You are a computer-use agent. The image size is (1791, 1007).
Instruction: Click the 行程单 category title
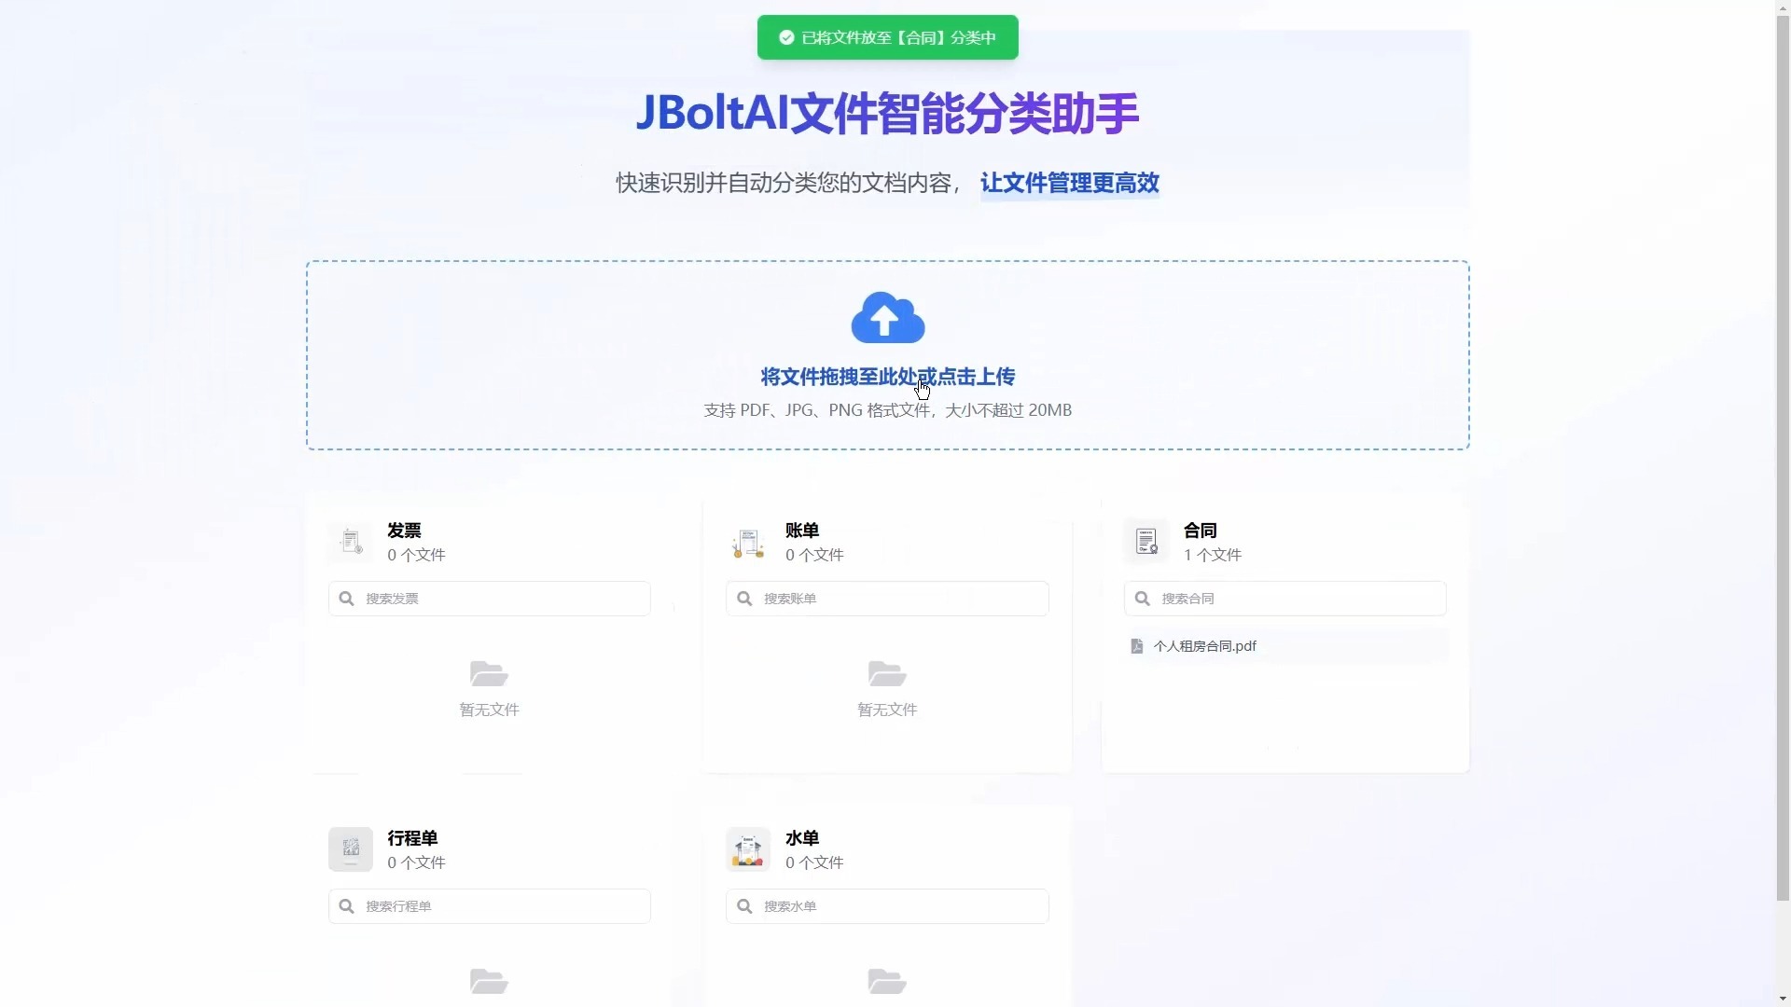pos(412,838)
